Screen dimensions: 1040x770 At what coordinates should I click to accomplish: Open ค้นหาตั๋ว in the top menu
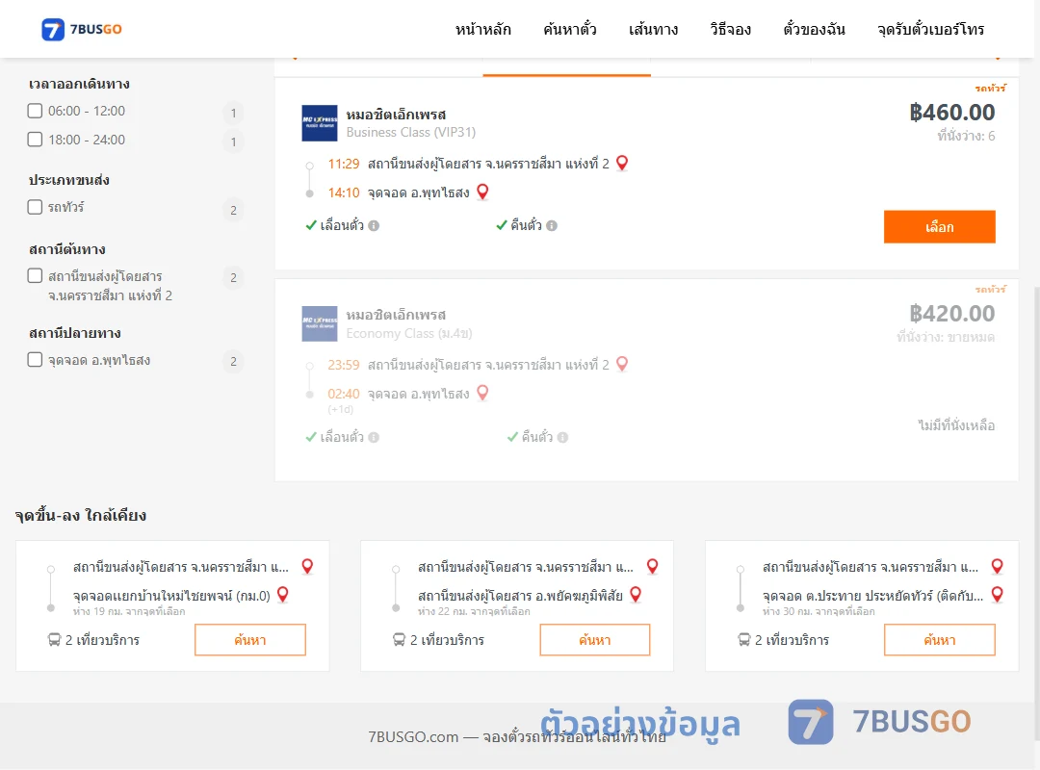click(x=570, y=29)
